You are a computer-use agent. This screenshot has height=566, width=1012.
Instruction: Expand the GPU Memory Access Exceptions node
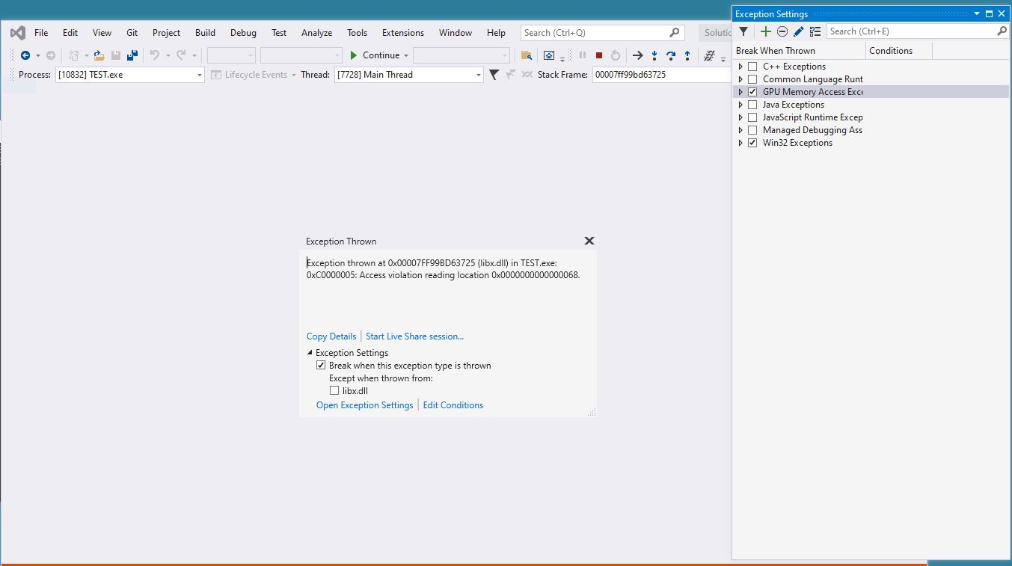(x=740, y=92)
